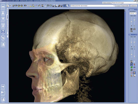
Task: Adjust the 1584 contrast slider in Anpassen
Action: pos(131,22)
